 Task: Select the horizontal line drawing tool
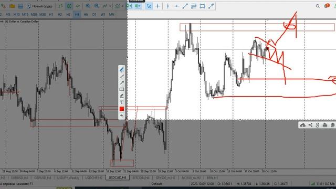[x=176, y=6]
